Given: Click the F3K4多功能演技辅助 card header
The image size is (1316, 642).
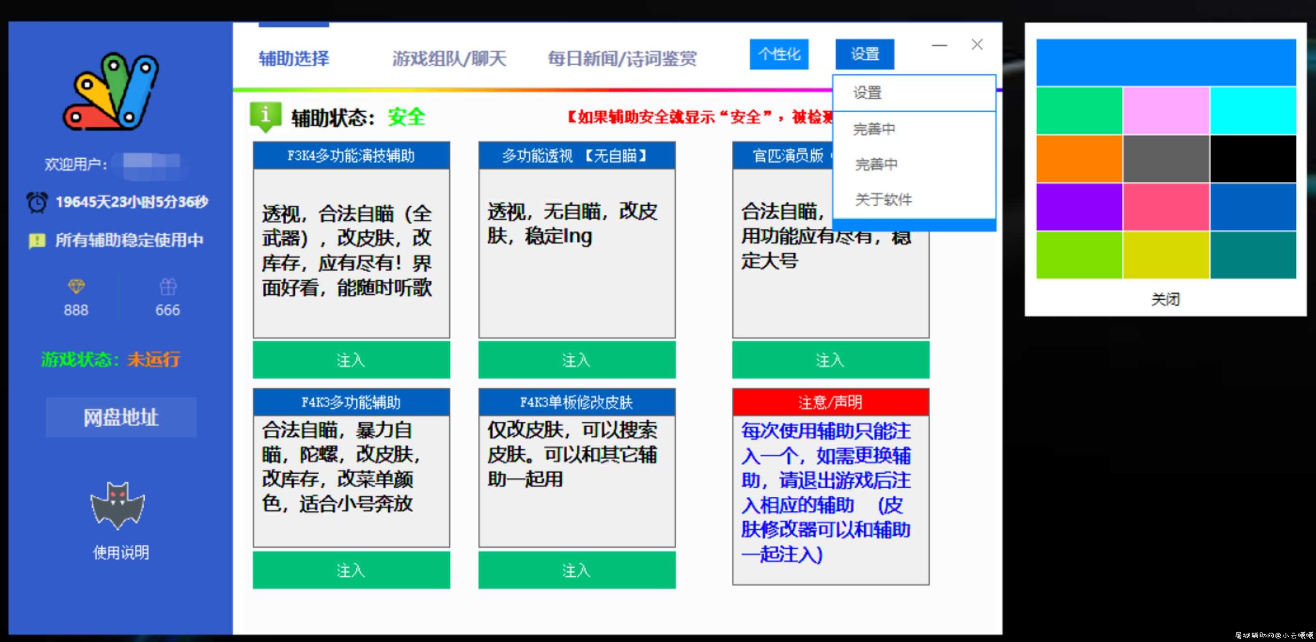Looking at the screenshot, I should [x=352, y=155].
